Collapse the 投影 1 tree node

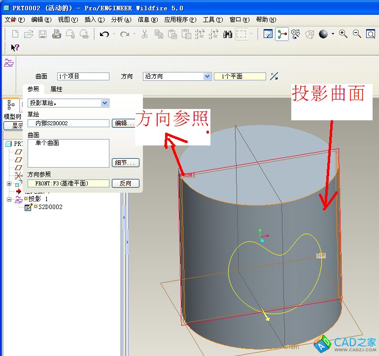[x=9, y=200]
